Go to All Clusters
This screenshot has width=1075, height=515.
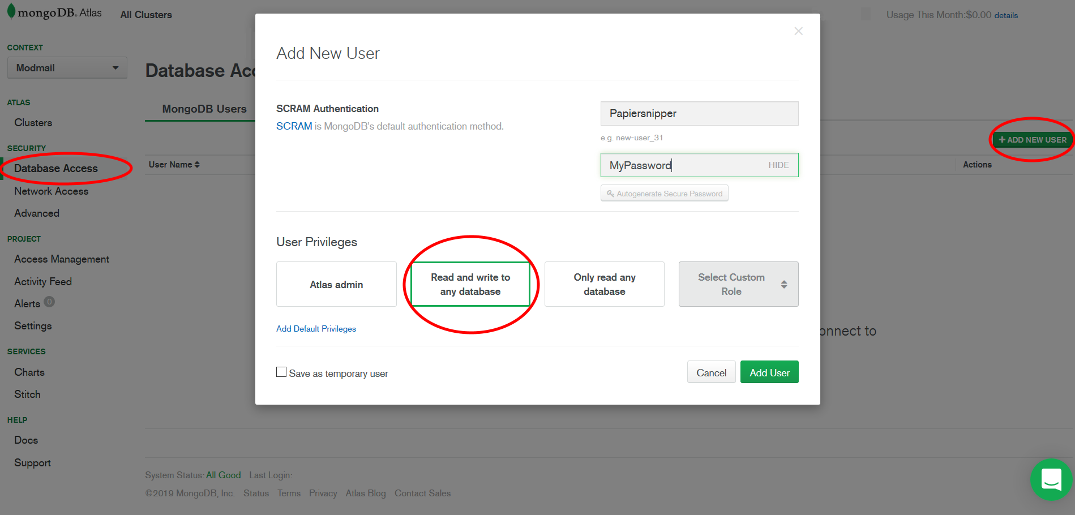[145, 14]
